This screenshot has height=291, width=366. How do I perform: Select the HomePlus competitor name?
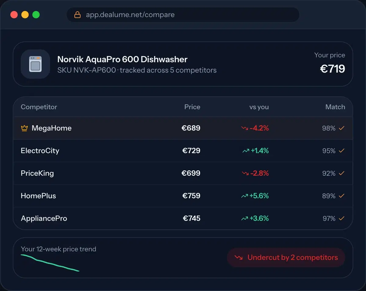[x=38, y=196]
